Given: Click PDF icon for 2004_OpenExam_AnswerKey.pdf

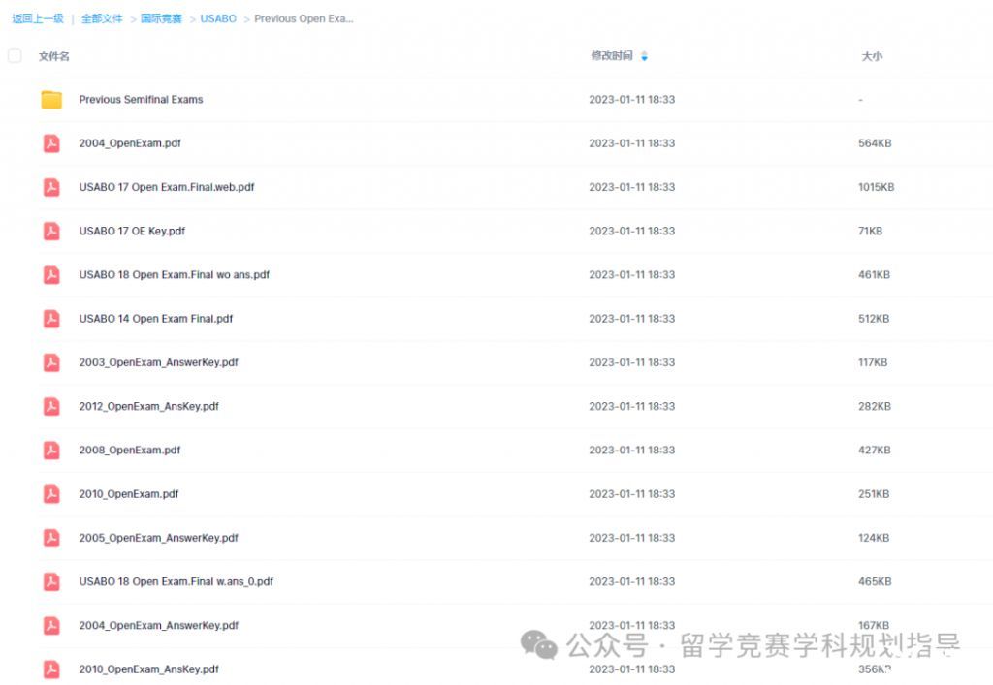Looking at the screenshot, I should pos(51,625).
